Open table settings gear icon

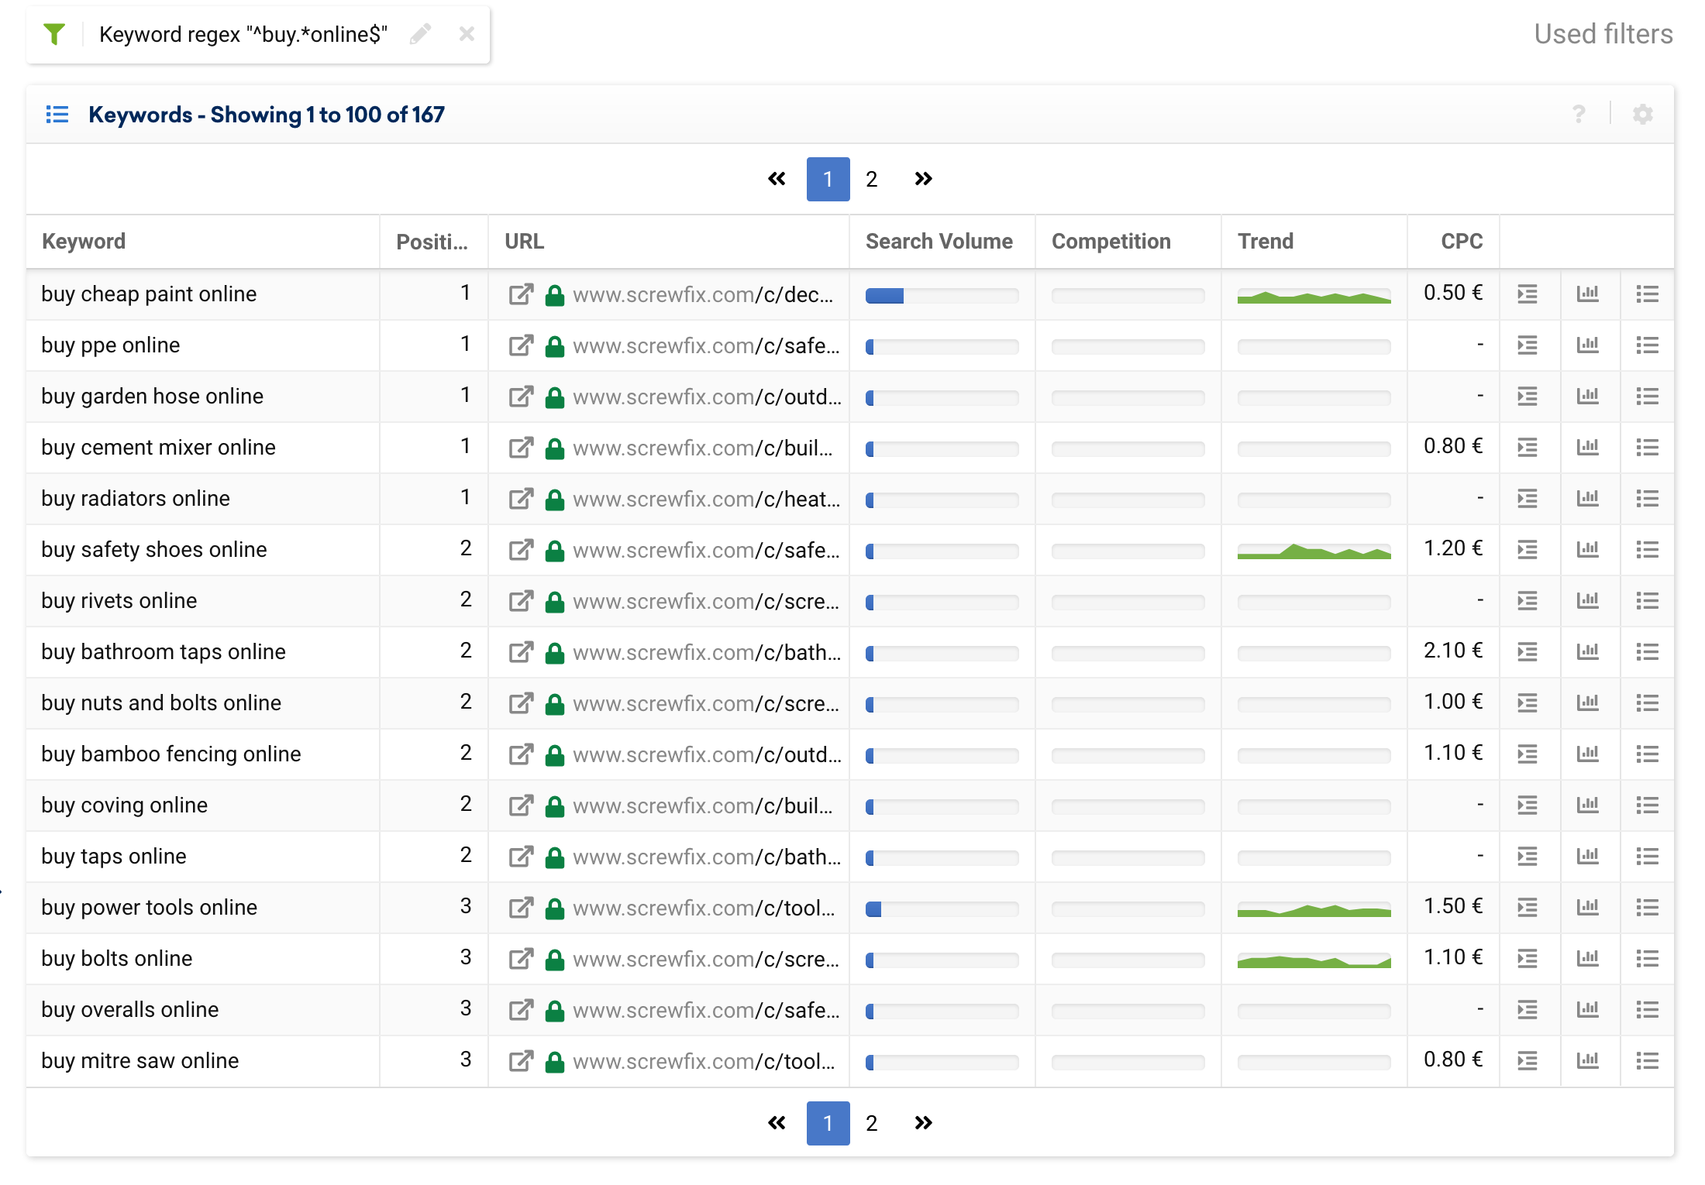1643,115
